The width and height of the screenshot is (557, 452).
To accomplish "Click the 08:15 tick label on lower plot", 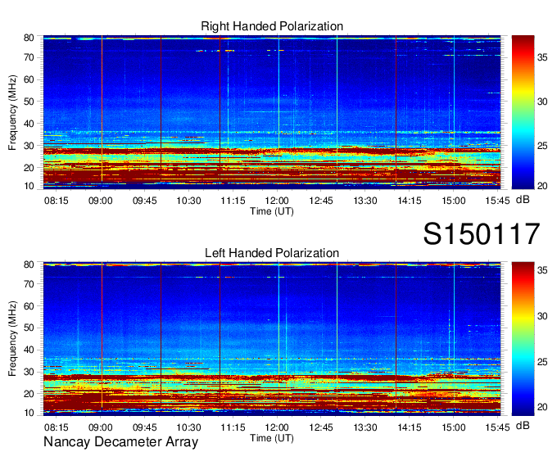I will point(57,427).
